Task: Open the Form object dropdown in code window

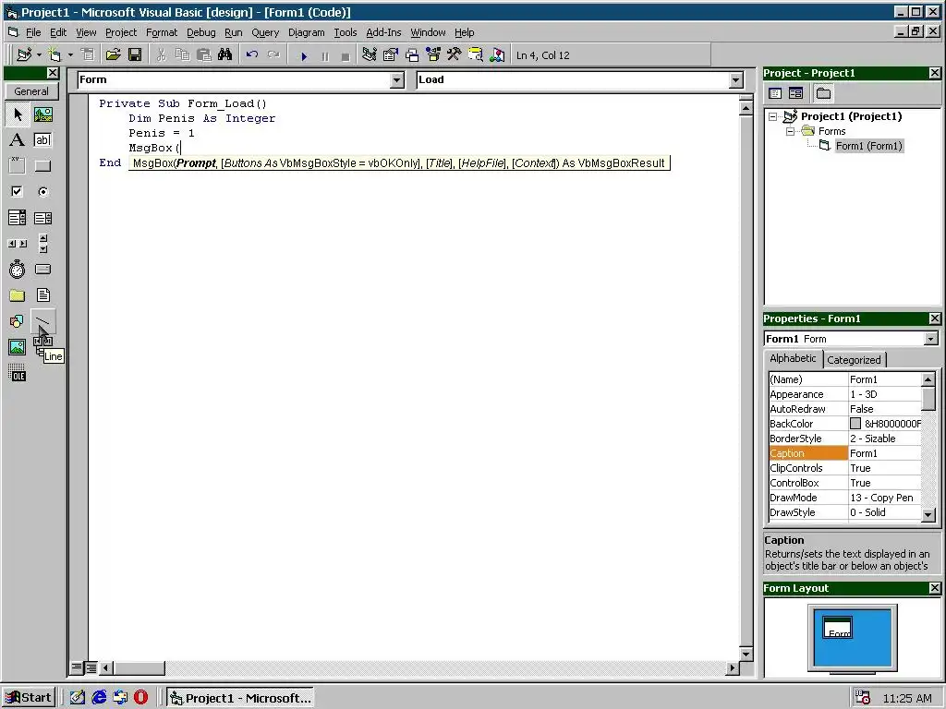Action: click(396, 79)
